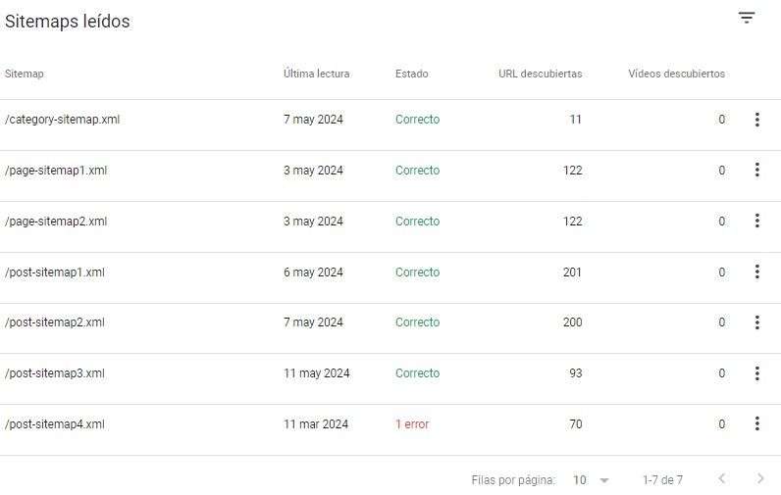781x495 pixels.
Task: Sort by the URL descubiertas column header
Action: tap(540, 74)
